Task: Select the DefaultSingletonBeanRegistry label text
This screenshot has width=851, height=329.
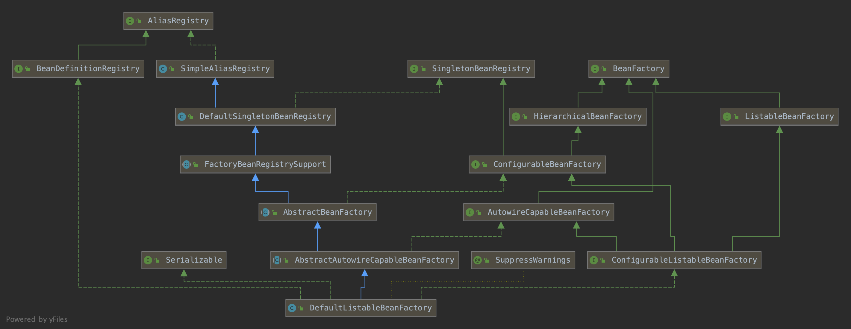Action: click(265, 116)
